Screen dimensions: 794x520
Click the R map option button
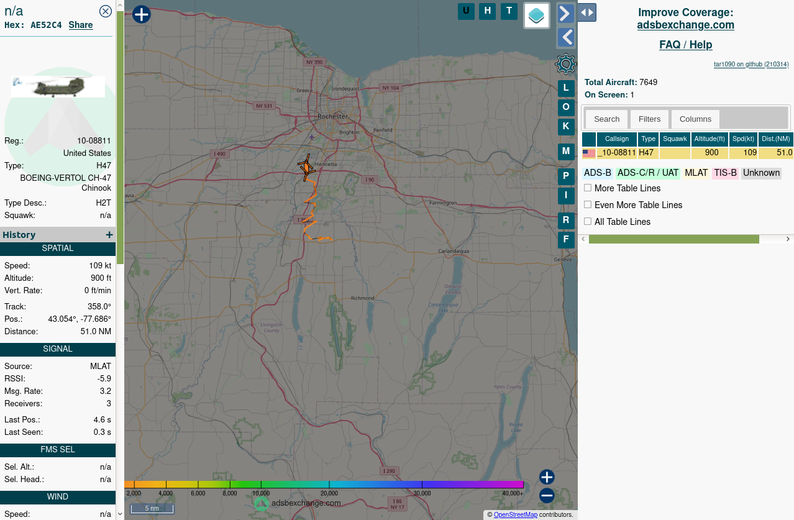(566, 221)
